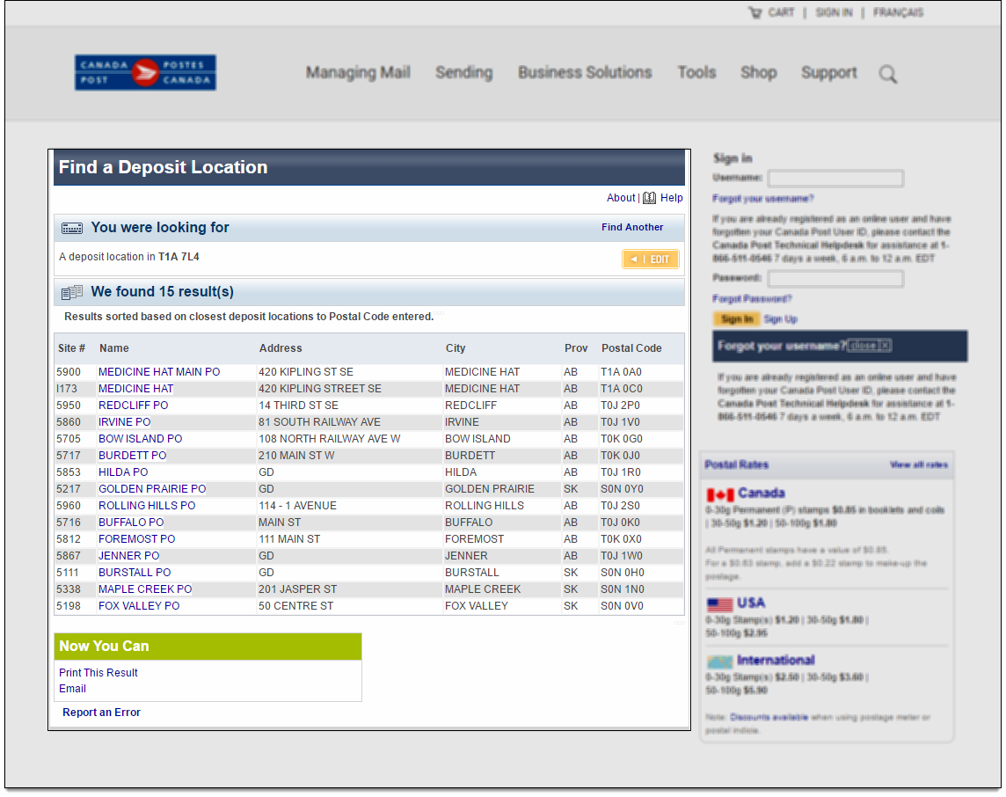Click the International map icon
This screenshot has height=797, width=1006.
(x=719, y=662)
